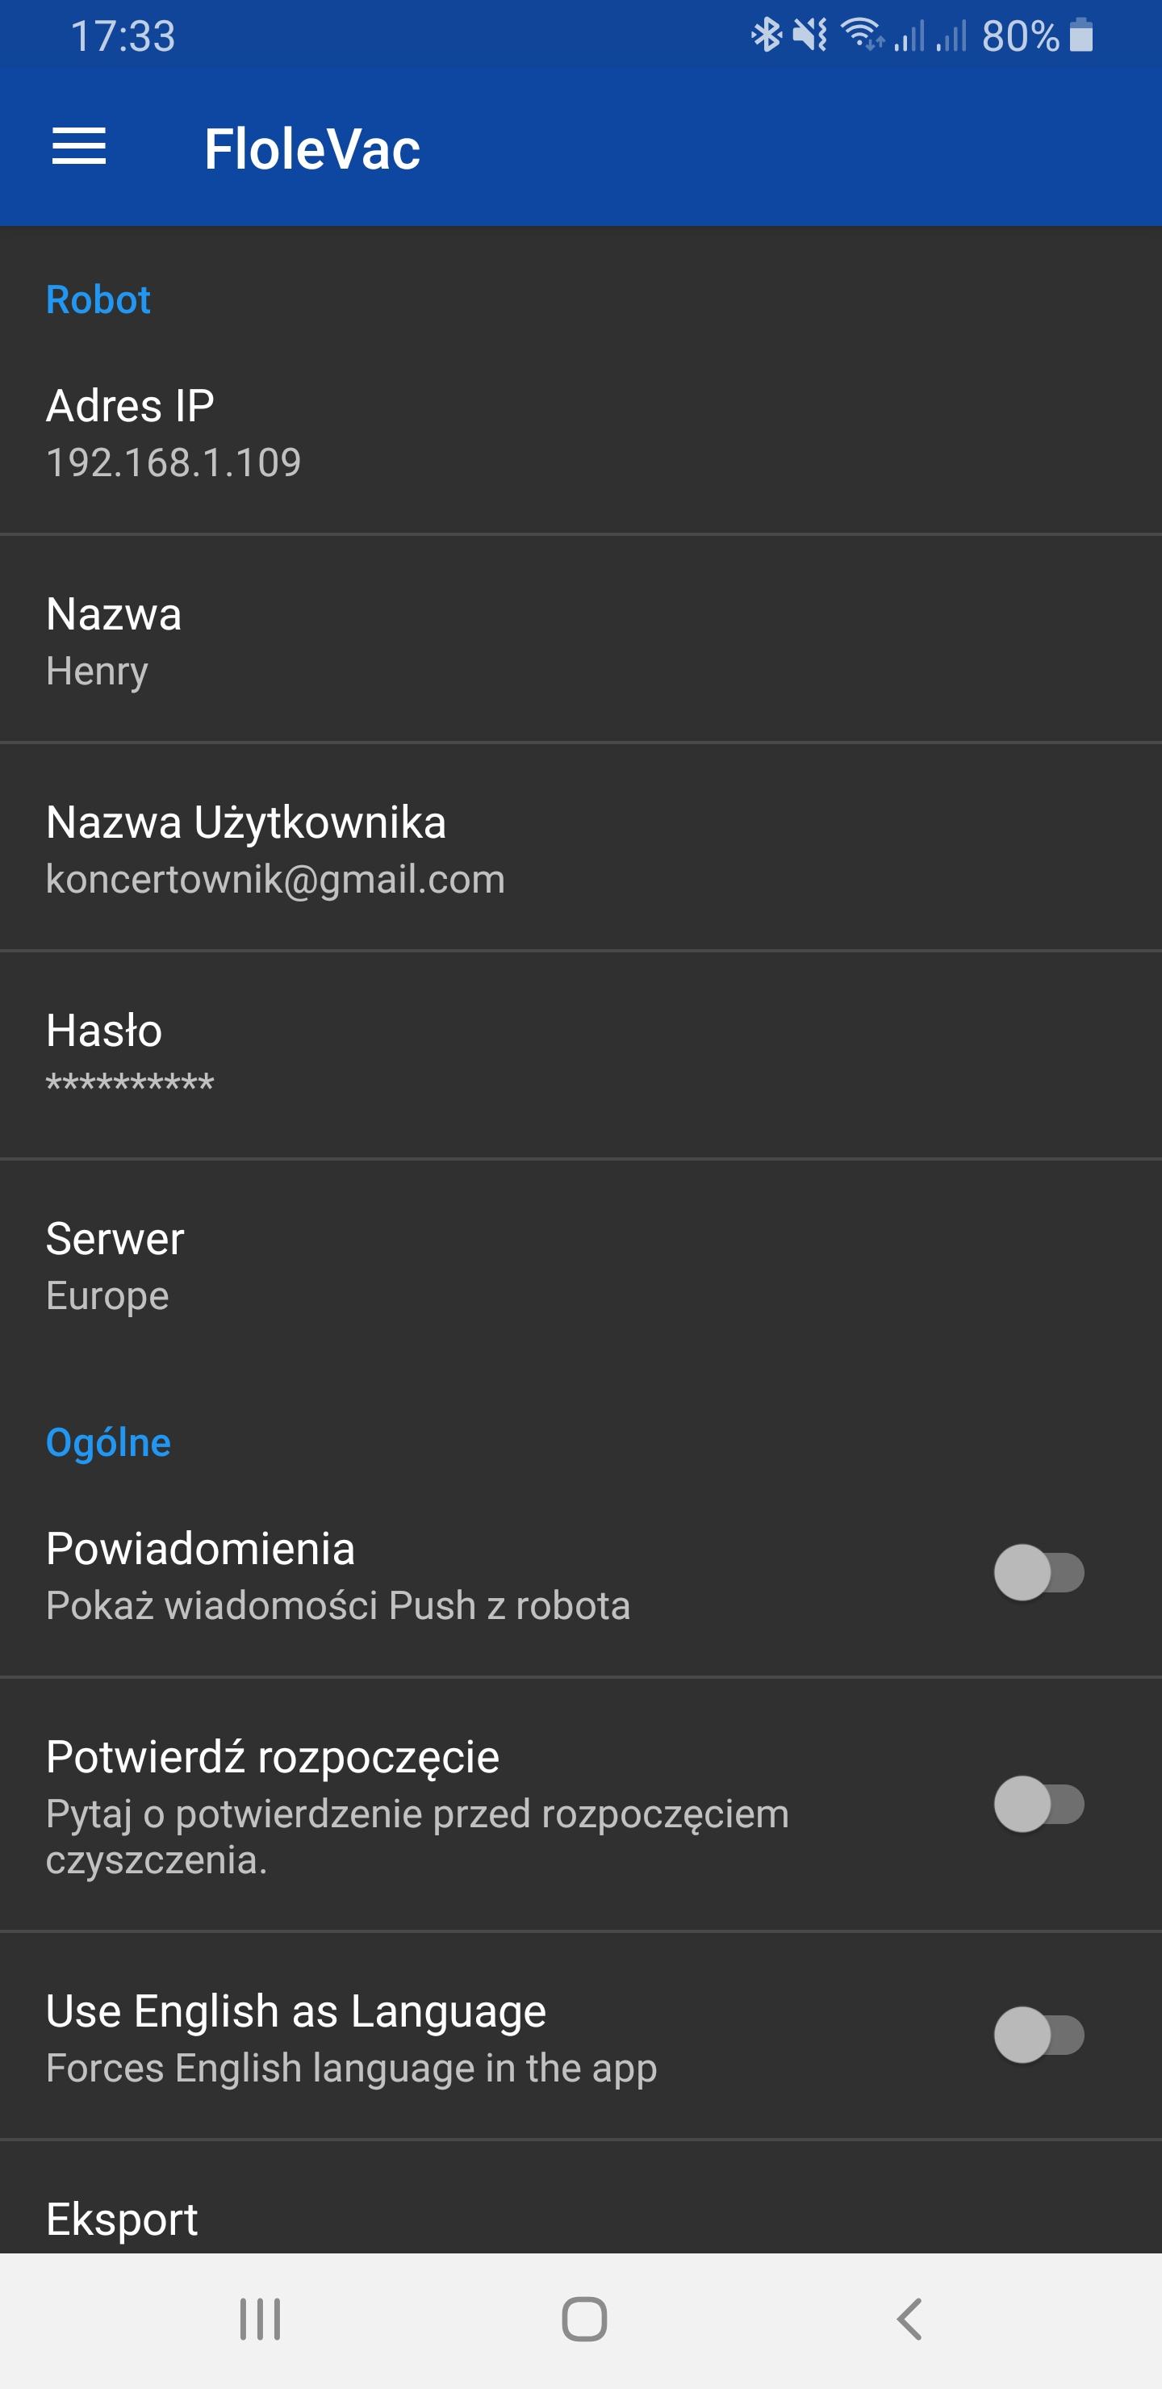The width and height of the screenshot is (1162, 2389).
Task: Tap the Android back navigation button
Action: pyautogui.click(x=909, y=2319)
